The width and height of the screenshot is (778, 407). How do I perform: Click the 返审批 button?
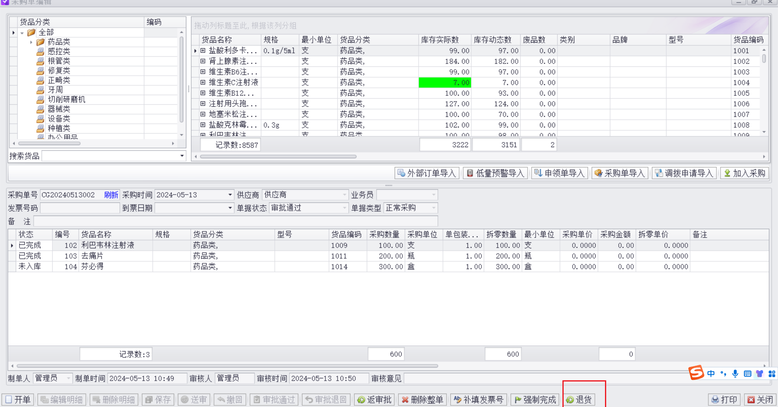pyautogui.click(x=374, y=400)
